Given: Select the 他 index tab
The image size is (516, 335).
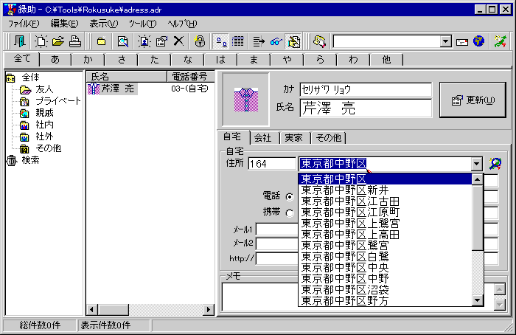Looking at the screenshot, I should pos(386,60).
